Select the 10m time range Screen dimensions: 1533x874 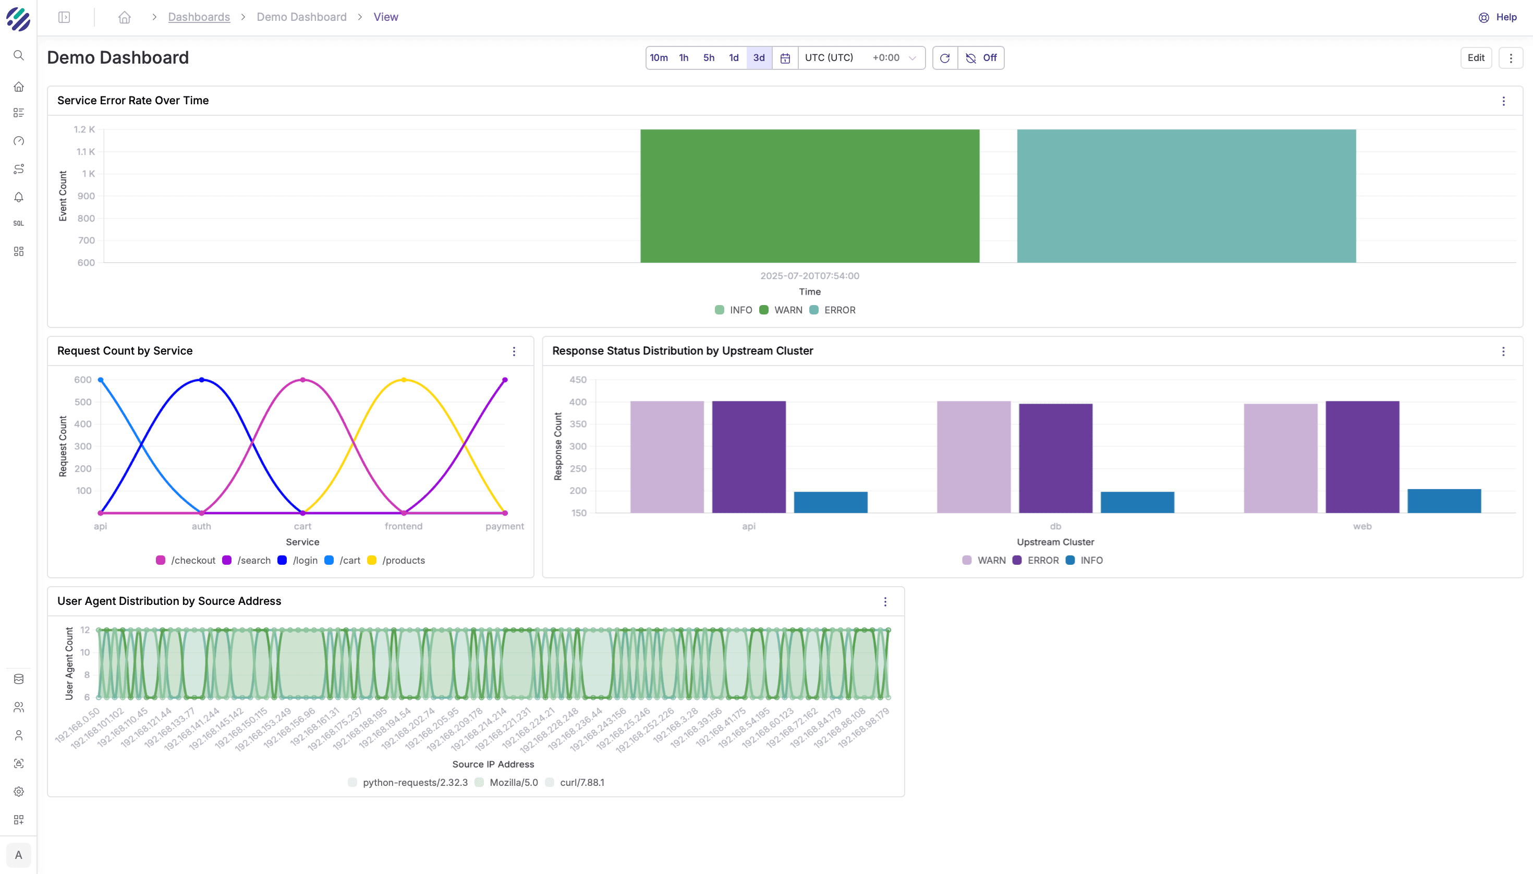(659, 58)
